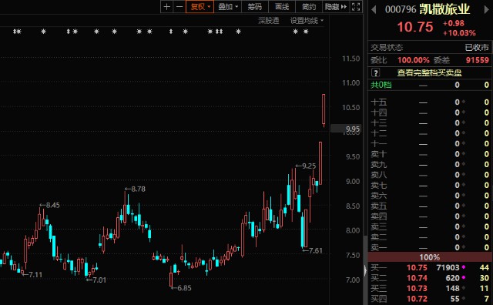The width and height of the screenshot is (493, 305).
Task: Go to previous stock with left arrow
Action: (374, 10)
